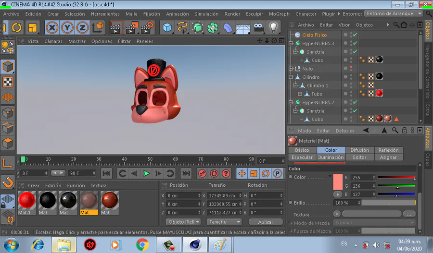Open the Entorno de Arranque layout dropdown
433x253 pixels.
click(393, 13)
